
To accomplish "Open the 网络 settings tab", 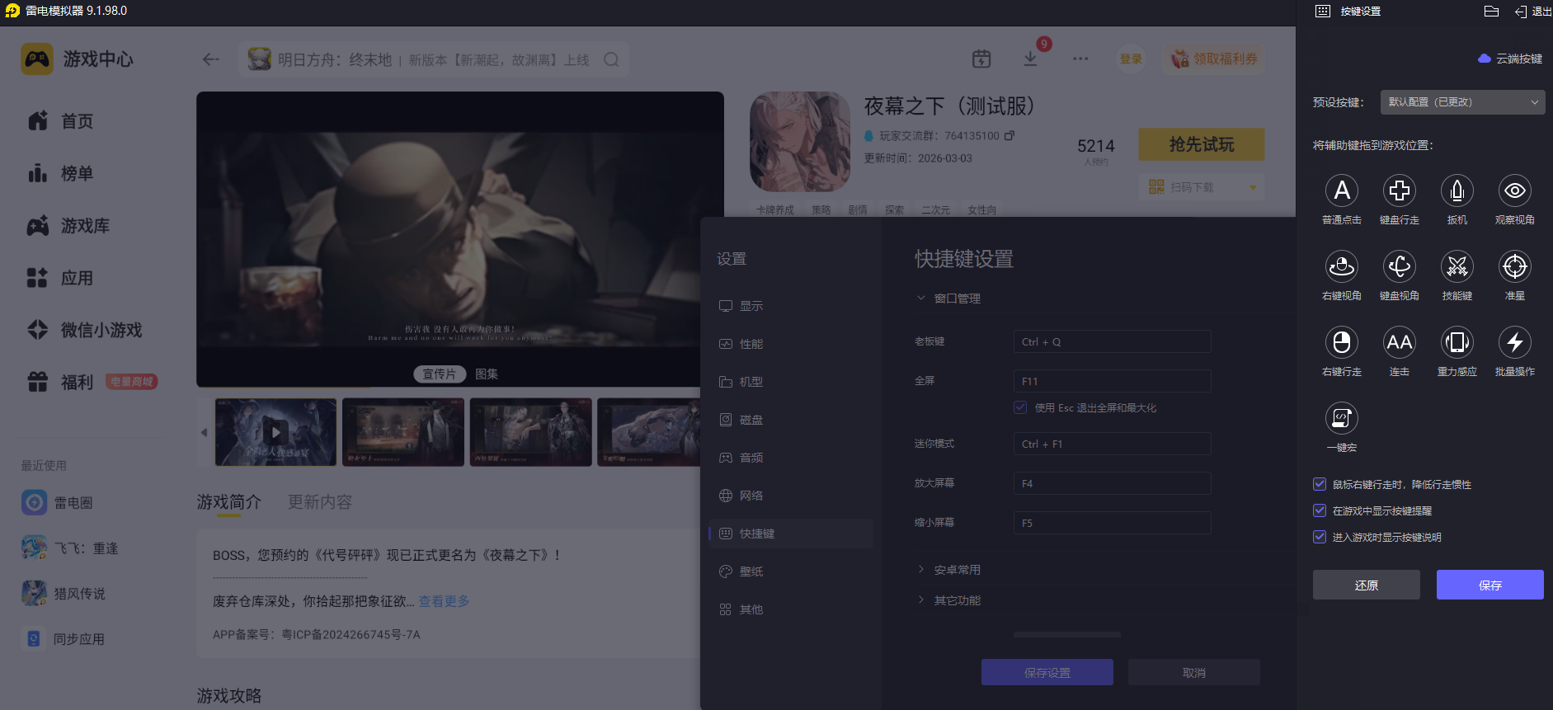I will [791, 496].
